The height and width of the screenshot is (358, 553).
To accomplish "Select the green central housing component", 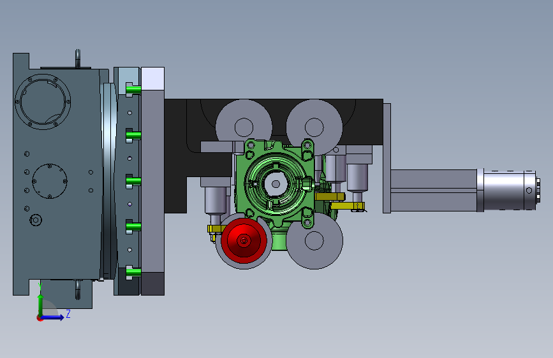I will tap(275, 183).
